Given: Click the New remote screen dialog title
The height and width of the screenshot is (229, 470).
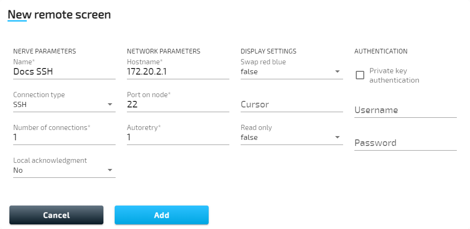Looking at the screenshot, I should coord(59,15).
